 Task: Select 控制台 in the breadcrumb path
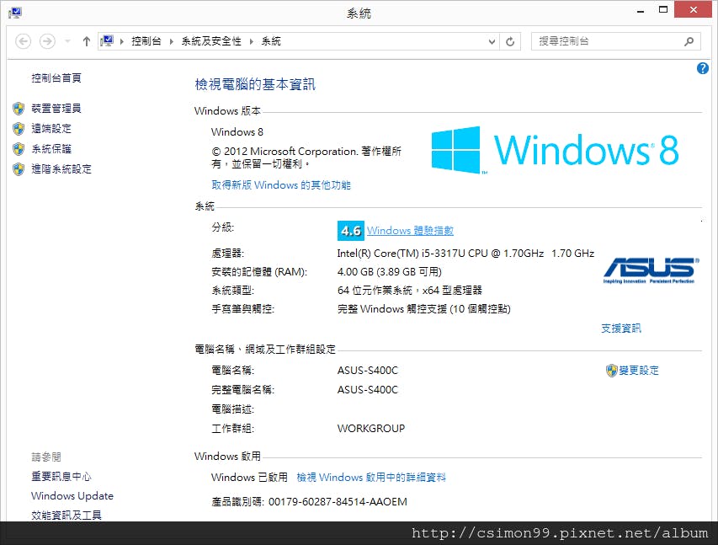[x=146, y=41]
